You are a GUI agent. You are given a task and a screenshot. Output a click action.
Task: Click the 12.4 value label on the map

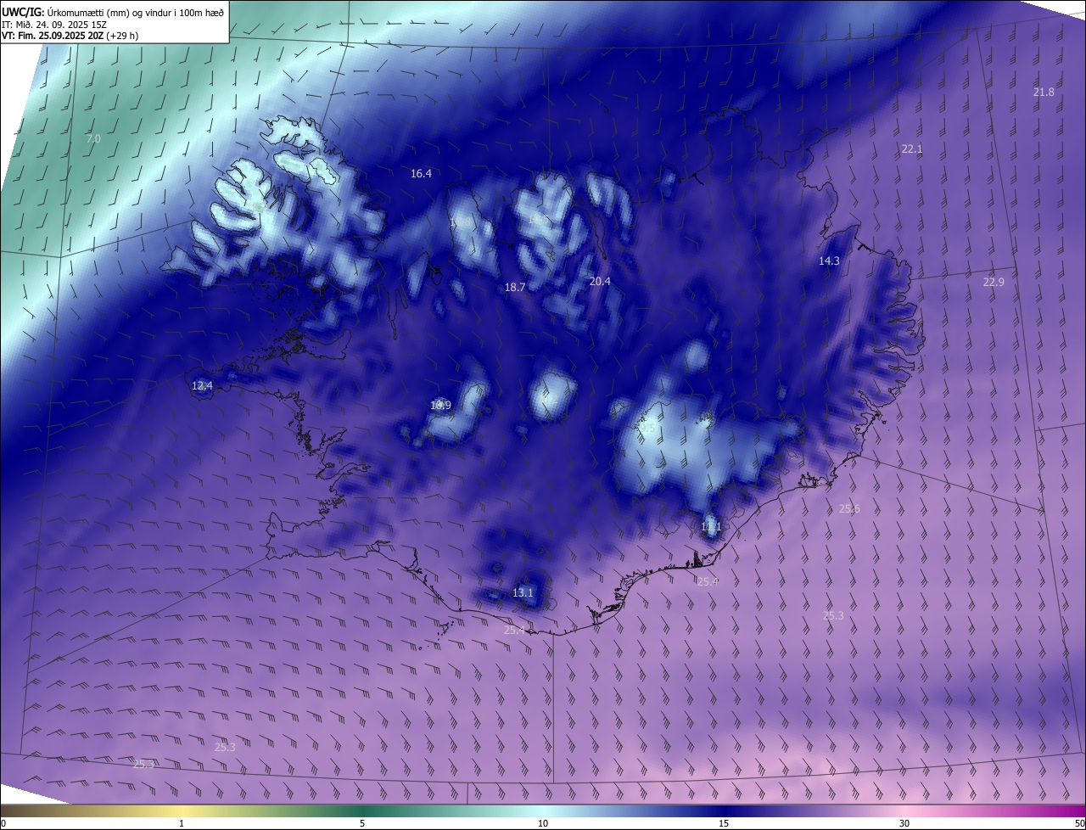tap(202, 385)
